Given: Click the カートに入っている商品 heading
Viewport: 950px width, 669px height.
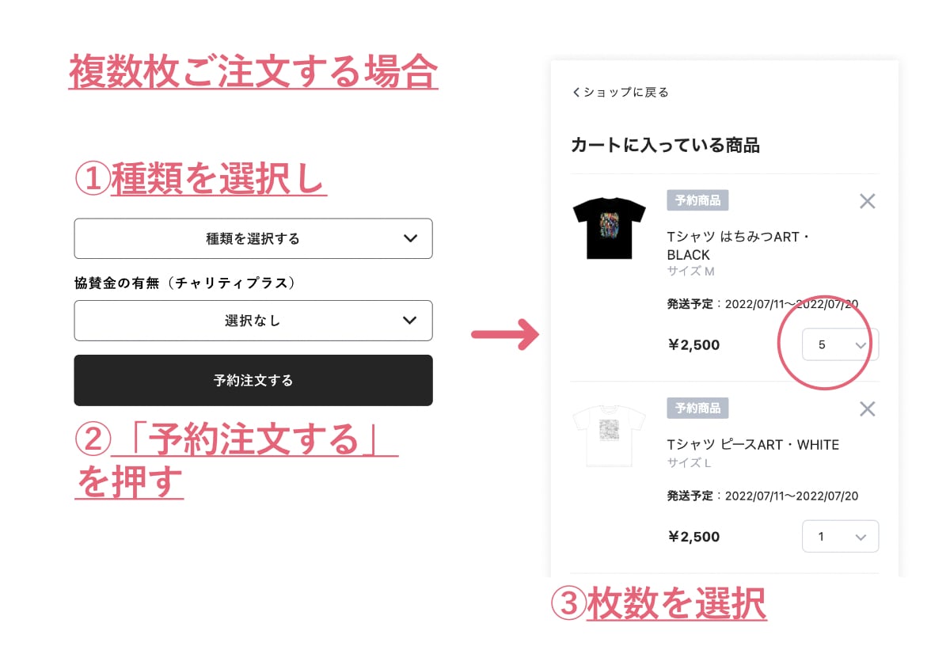Looking at the screenshot, I should (665, 146).
